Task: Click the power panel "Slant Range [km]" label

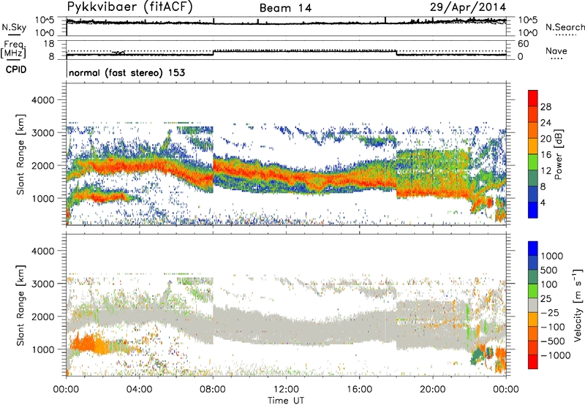Action: pos(20,154)
